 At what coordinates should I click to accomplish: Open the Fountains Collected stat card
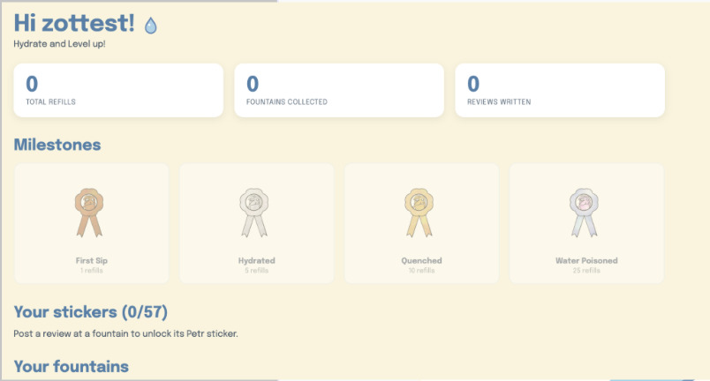(339, 90)
